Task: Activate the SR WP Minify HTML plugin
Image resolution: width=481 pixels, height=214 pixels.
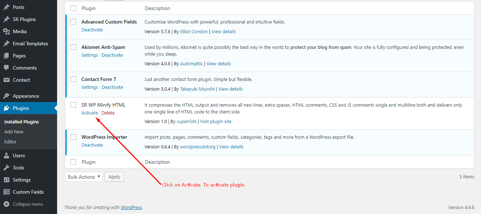Action: [x=90, y=113]
